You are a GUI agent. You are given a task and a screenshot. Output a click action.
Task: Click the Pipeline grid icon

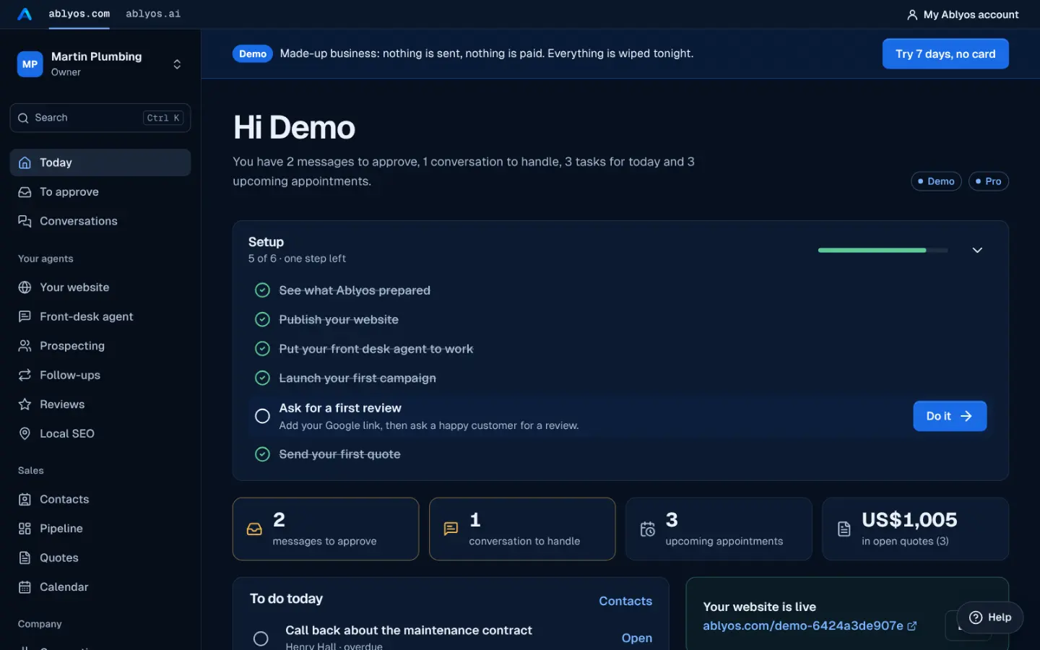[x=25, y=529]
